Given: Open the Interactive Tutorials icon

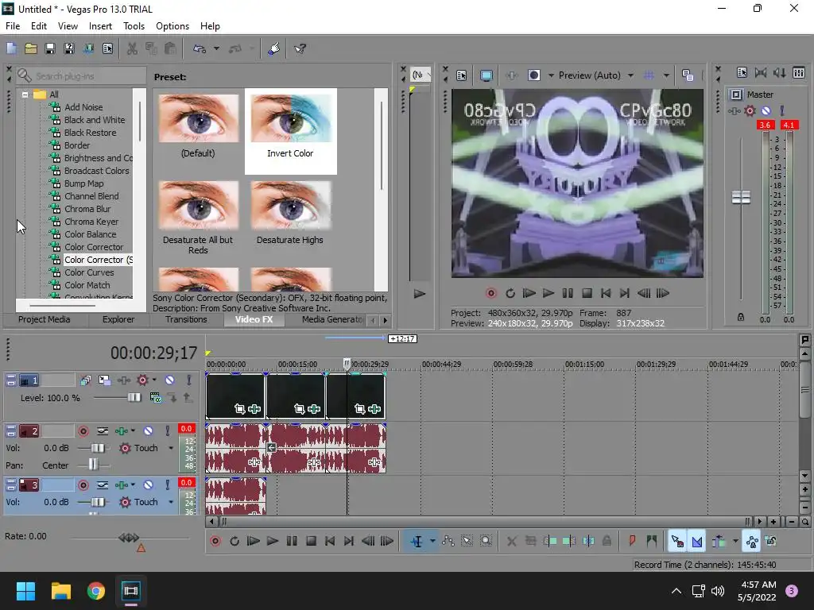Looking at the screenshot, I should pyautogui.click(x=274, y=48).
